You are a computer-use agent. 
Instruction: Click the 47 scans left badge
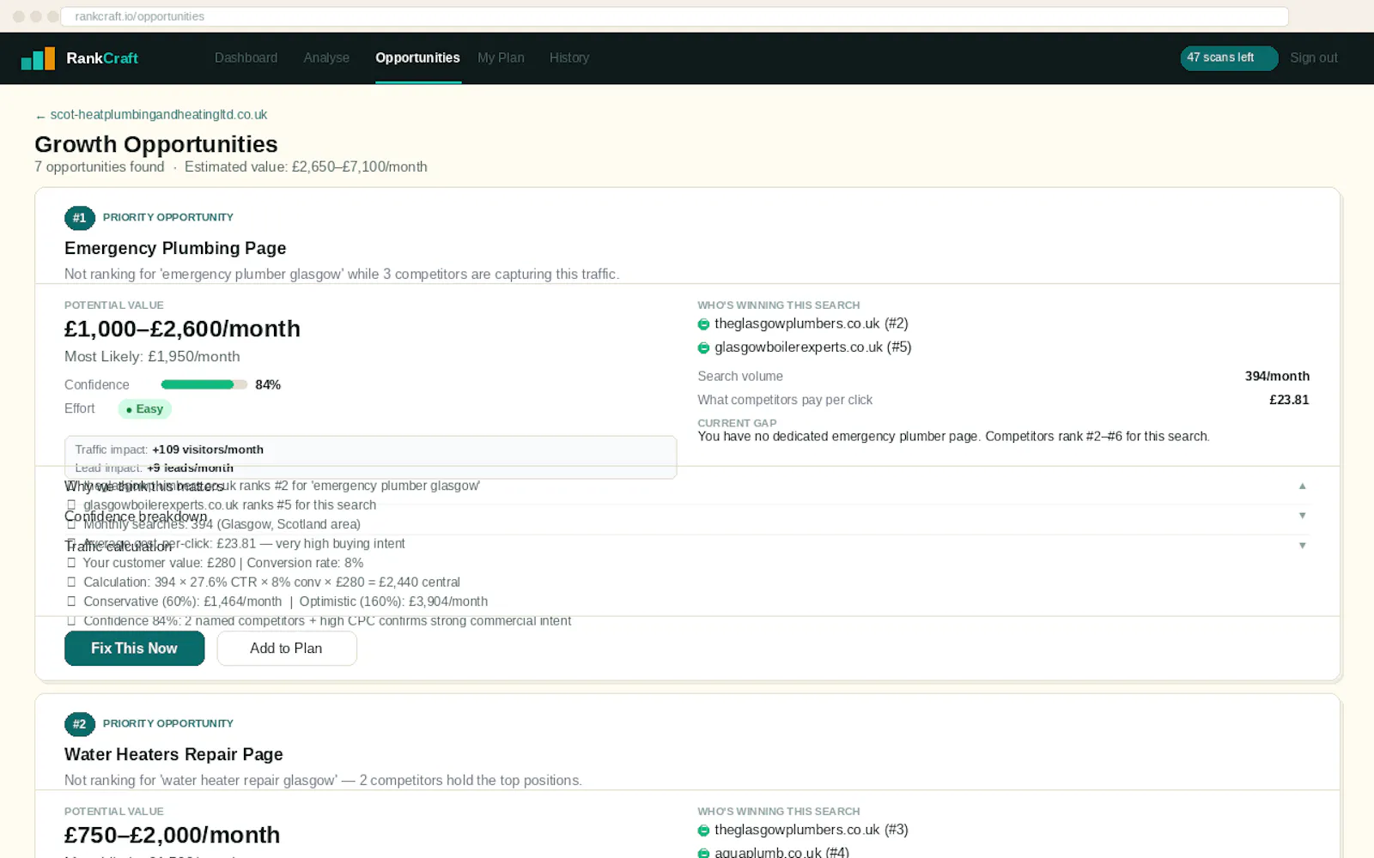point(1229,57)
